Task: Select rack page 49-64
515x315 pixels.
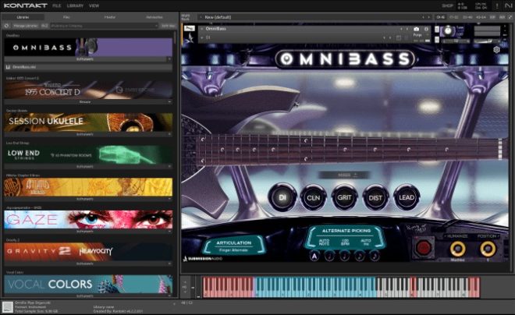Action: click(481, 17)
